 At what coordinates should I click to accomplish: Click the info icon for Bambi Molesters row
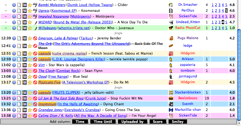[x=14, y=5]
